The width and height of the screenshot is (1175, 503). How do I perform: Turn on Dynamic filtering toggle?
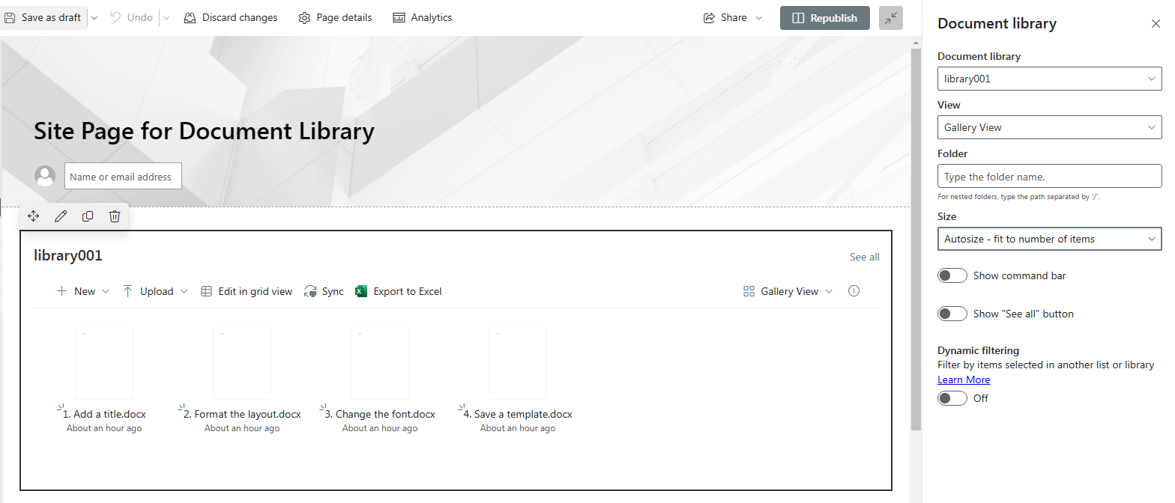(x=952, y=398)
